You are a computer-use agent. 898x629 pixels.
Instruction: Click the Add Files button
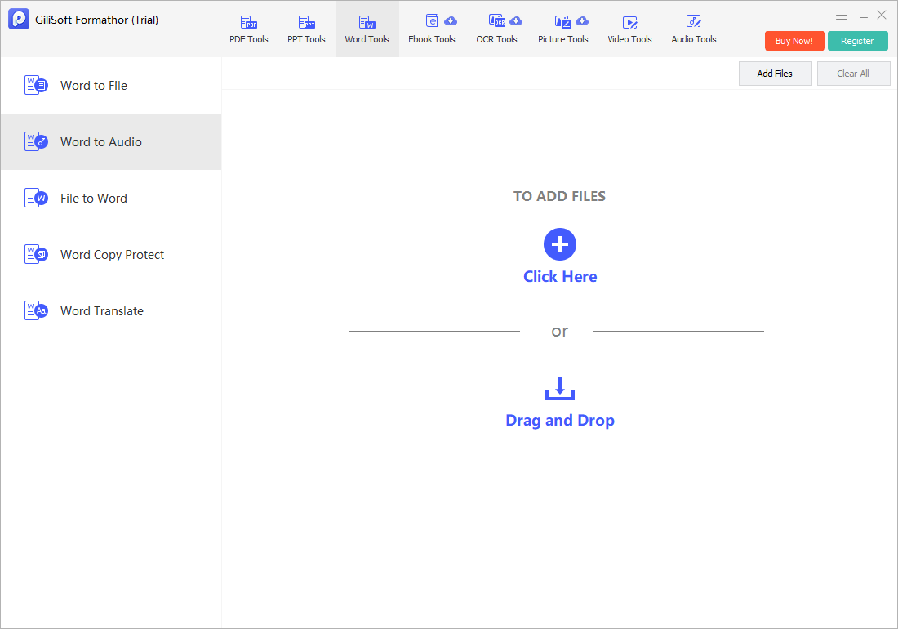tap(775, 74)
